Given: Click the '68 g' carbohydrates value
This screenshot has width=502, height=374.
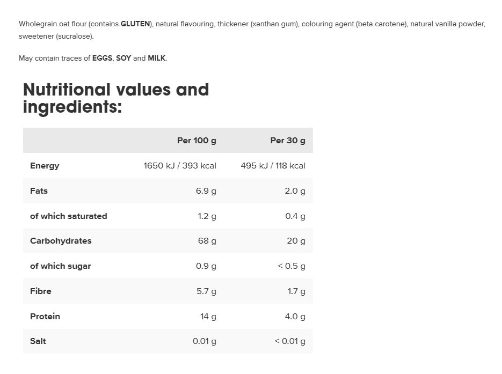Looking at the screenshot, I should pos(207,241).
